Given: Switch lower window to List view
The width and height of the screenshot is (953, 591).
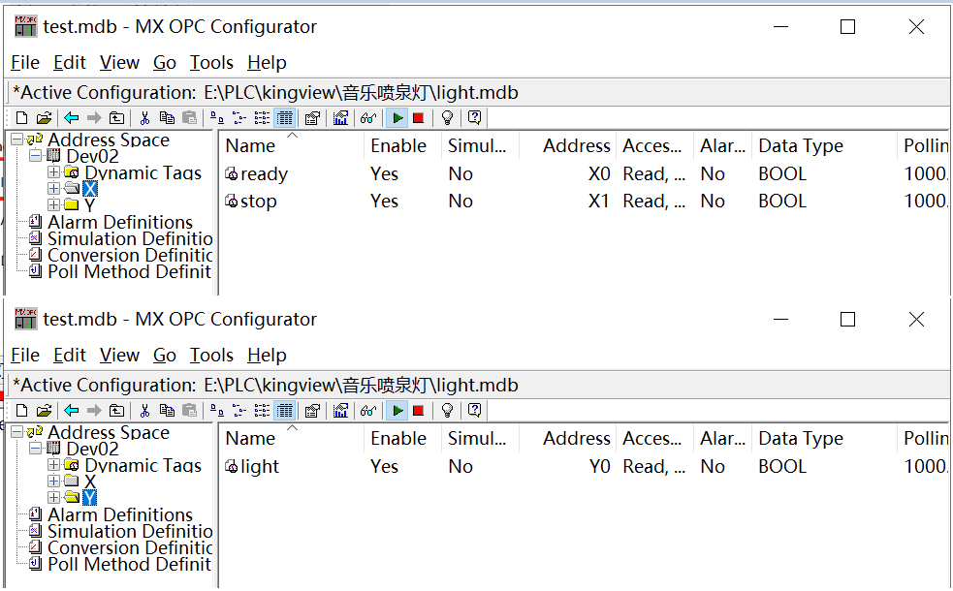Looking at the screenshot, I should point(262,411).
